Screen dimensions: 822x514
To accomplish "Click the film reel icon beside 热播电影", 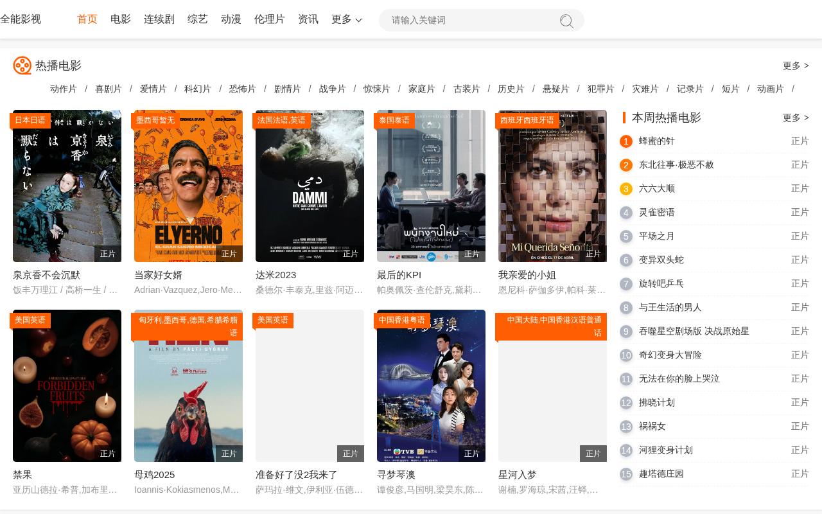I will tap(22, 66).
